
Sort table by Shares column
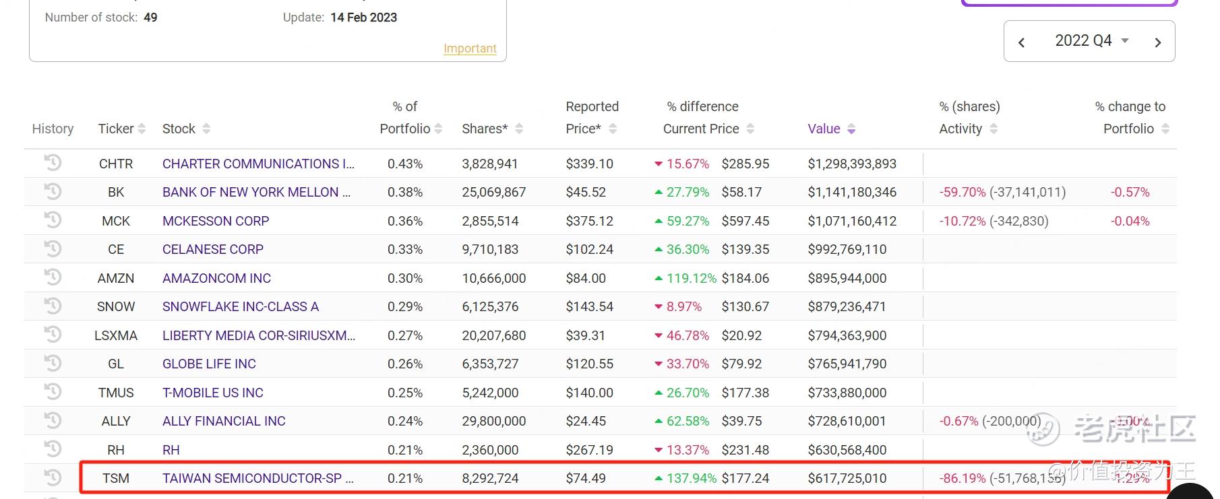(x=493, y=129)
